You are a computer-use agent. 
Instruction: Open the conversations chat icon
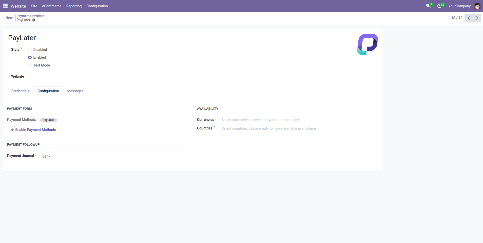[428, 6]
